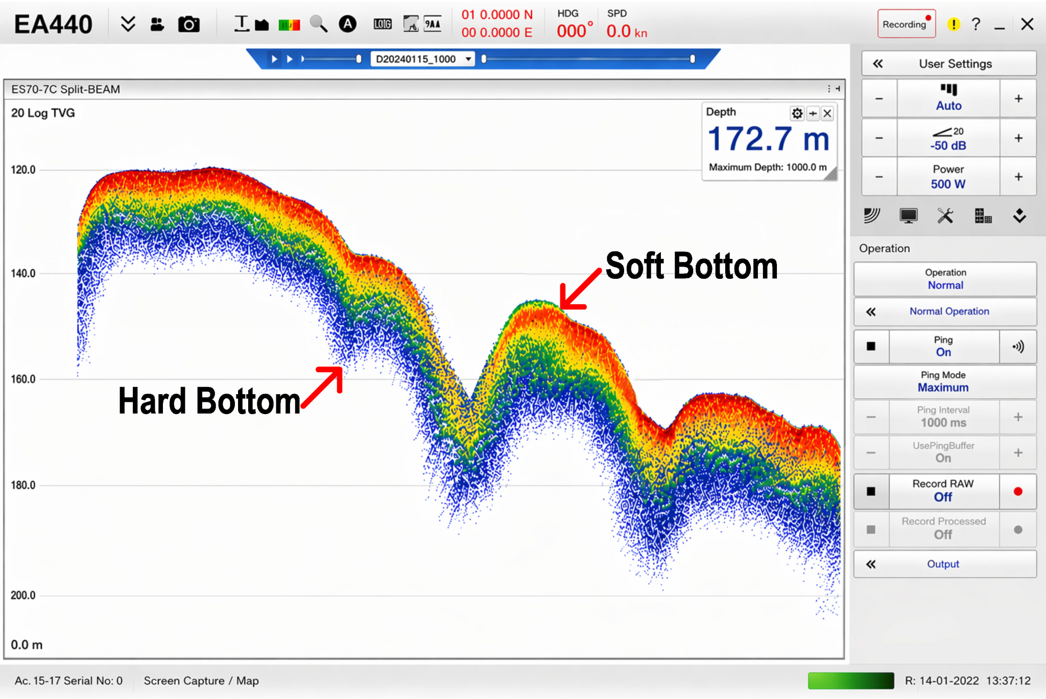The image size is (1046, 699).
Task: Collapse the User Settings panel chevron
Action: click(878, 64)
